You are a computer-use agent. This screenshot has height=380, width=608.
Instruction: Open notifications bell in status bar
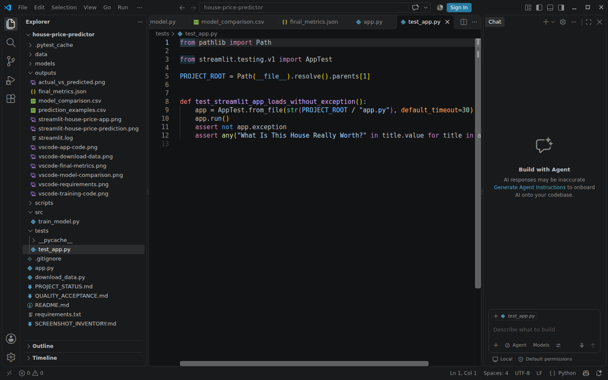tap(599, 373)
